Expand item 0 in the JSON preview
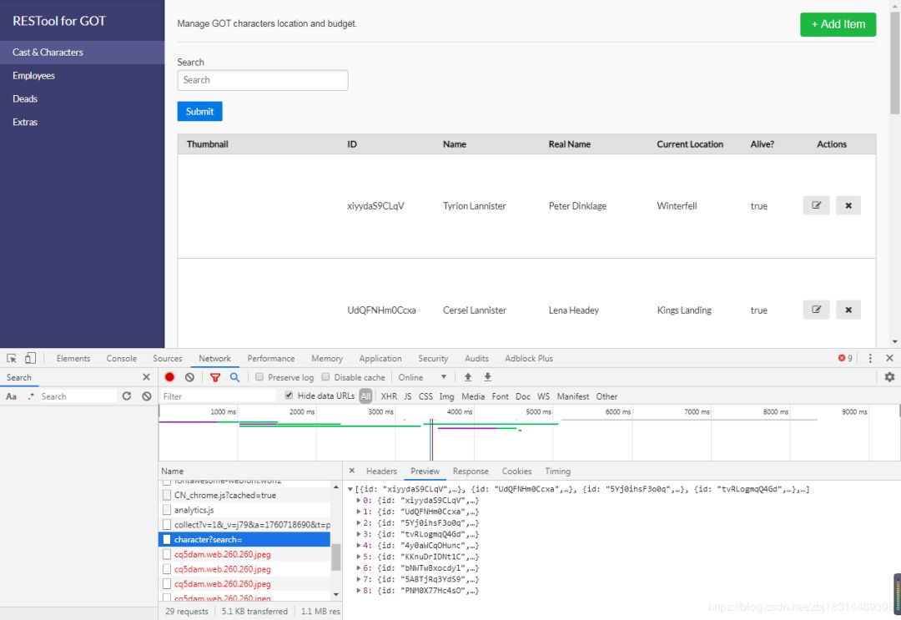Screen dimensions: 901x620 pos(359,500)
